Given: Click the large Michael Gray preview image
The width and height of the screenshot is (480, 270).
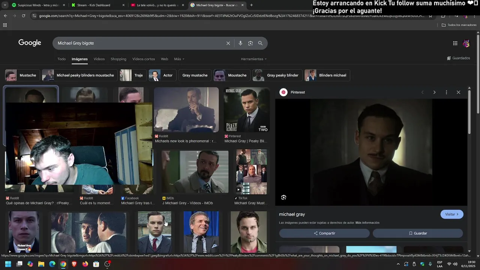Looking at the screenshot, I should 371,152.
